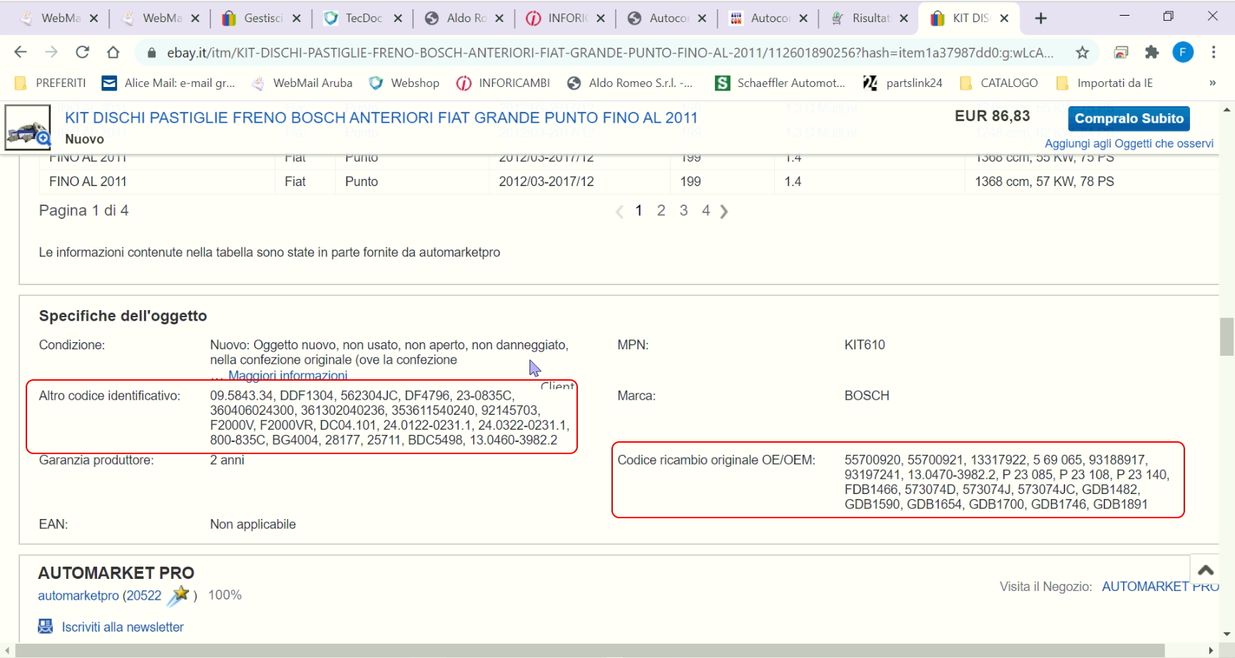
Task: Close the TecDoc tab
Action: tap(398, 19)
